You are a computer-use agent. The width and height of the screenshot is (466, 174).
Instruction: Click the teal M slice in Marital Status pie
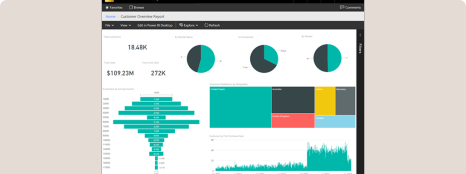point(208,59)
